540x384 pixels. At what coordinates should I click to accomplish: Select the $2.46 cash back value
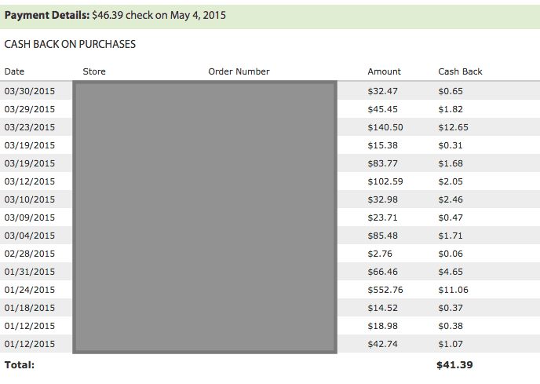(x=451, y=199)
